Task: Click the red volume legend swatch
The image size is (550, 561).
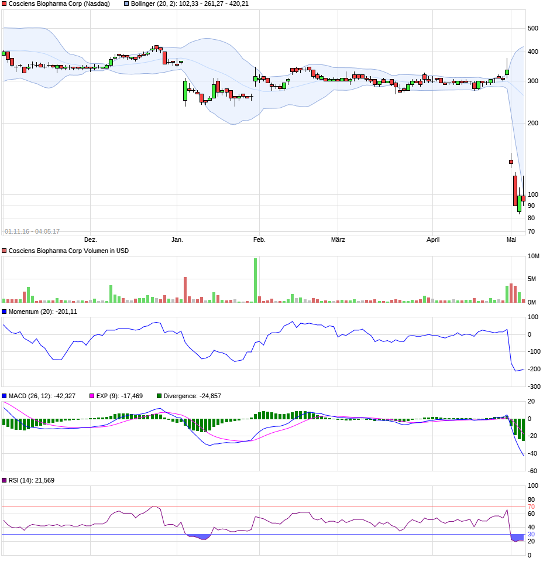Action: click(4, 251)
